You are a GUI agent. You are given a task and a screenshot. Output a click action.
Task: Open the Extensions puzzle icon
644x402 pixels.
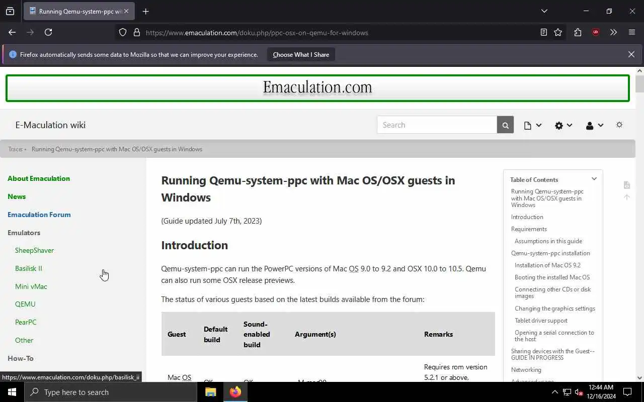tap(578, 32)
